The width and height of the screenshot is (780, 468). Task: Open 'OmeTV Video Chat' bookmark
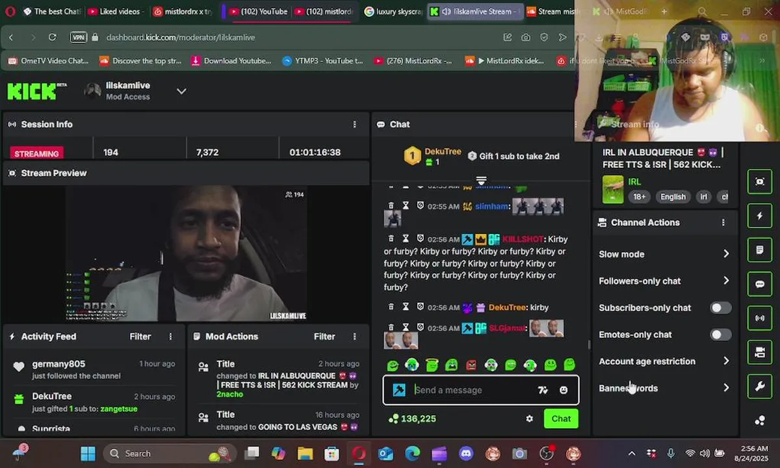click(48, 61)
